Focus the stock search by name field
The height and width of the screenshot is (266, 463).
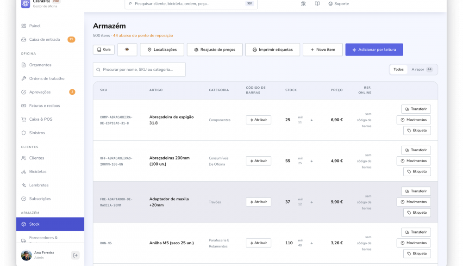[139, 69]
